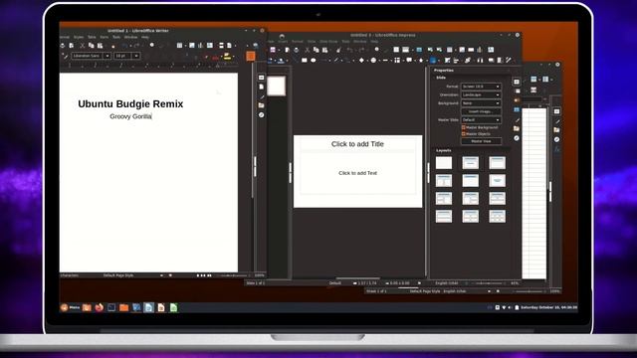The image size is (637, 358).
Task: Choose Stars and Banners tool in Impress
Action: [421, 60]
